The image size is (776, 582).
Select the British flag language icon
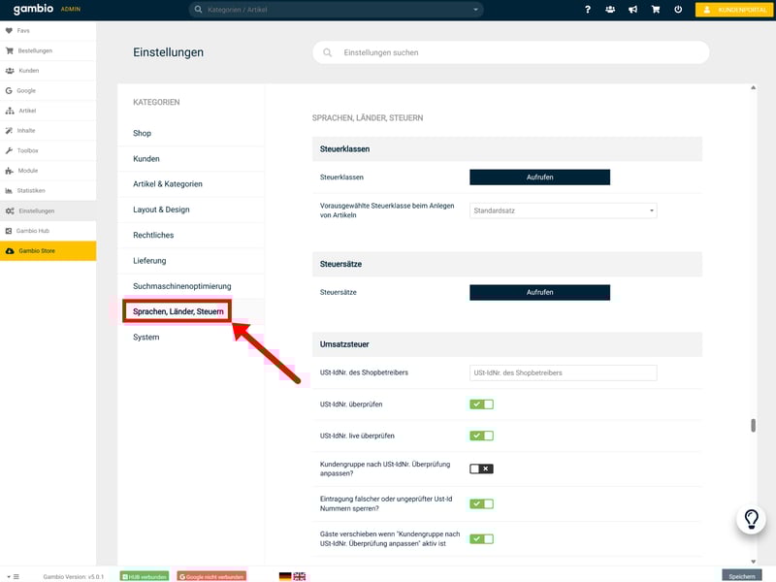tap(300, 576)
